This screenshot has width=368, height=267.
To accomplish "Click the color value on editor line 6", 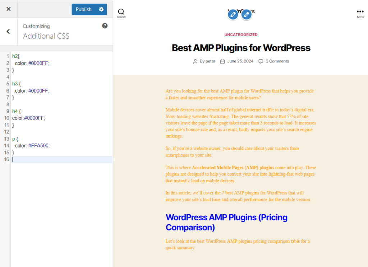I will click(38, 91).
